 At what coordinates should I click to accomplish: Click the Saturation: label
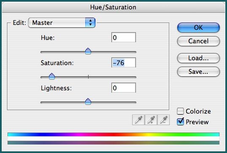[x=57, y=63]
